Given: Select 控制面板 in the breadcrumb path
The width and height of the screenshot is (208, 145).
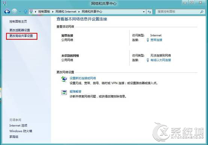Looking at the screenshot, I should click(x=44, y=12).
